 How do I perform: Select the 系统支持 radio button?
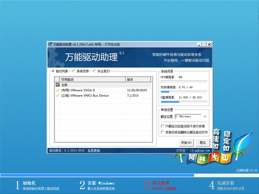[74, 71]
